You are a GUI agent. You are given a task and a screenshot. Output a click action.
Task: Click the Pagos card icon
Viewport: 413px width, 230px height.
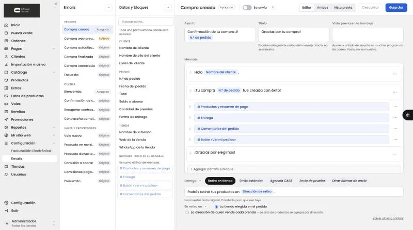6,48
